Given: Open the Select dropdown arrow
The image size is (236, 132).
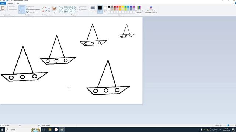Looking at the screenshot, I should (22, 12).
